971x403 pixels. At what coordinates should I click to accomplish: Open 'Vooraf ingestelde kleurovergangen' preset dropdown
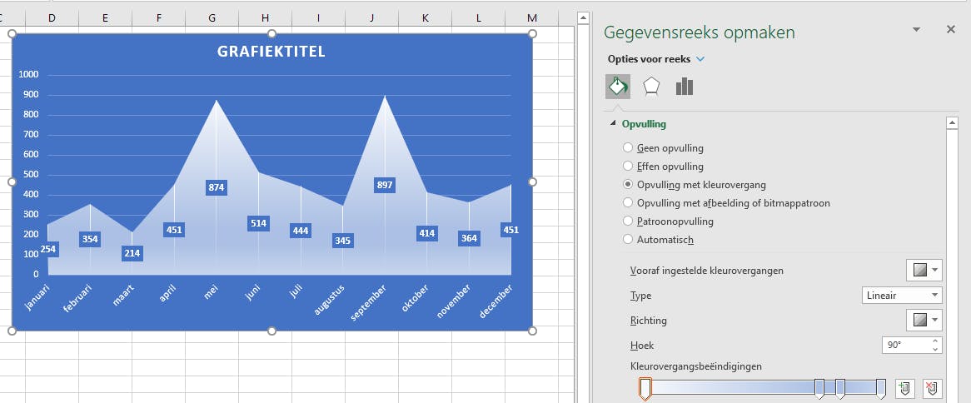point(924,271)
